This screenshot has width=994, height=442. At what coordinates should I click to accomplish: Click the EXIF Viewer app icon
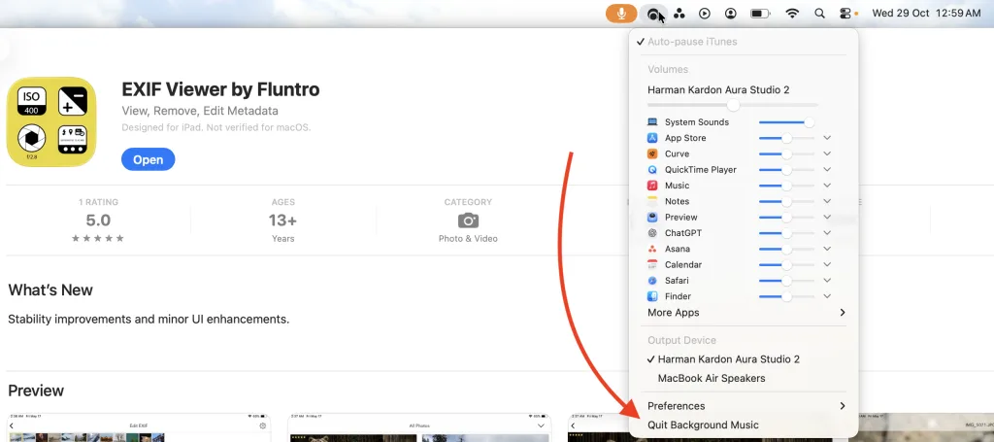(x=51, y=121)
